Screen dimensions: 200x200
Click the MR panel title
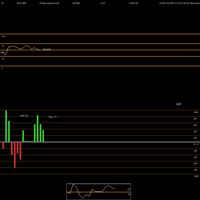(x=178, y=104)
